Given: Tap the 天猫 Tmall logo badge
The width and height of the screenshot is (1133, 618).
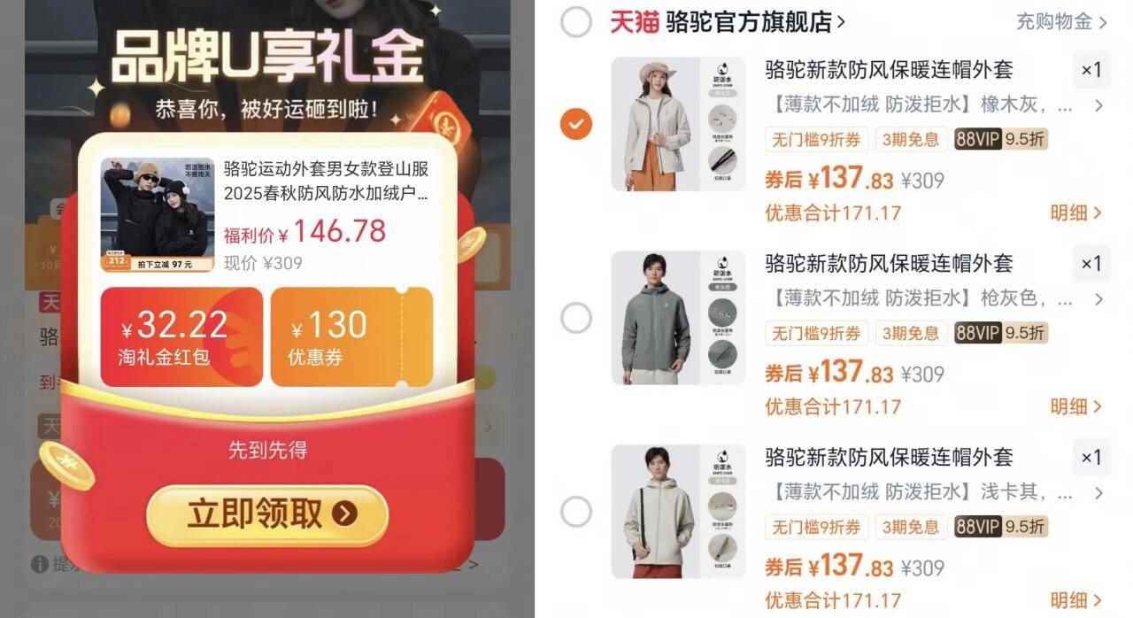Looking at the screenshot, I should point(635,22).
